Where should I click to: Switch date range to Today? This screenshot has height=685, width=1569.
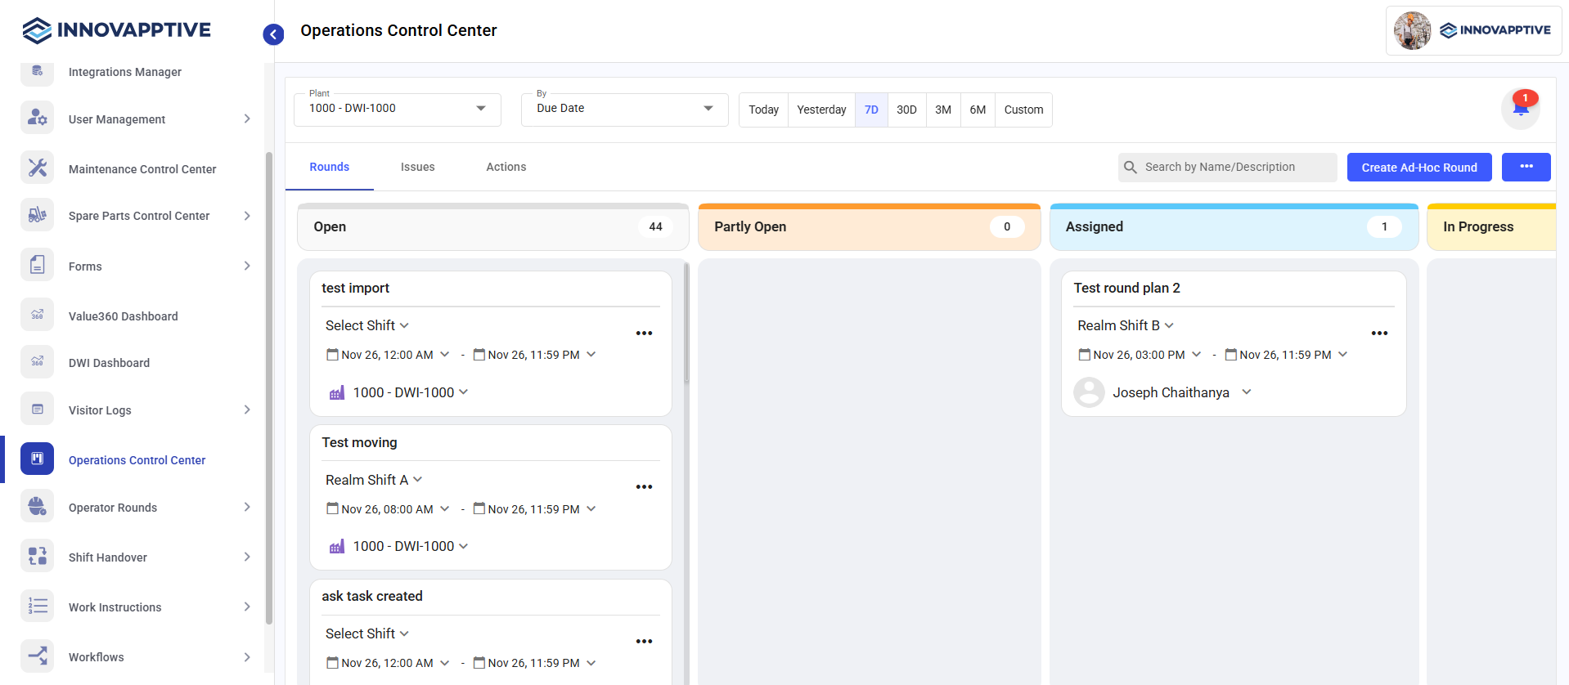(x=763, y=110)
